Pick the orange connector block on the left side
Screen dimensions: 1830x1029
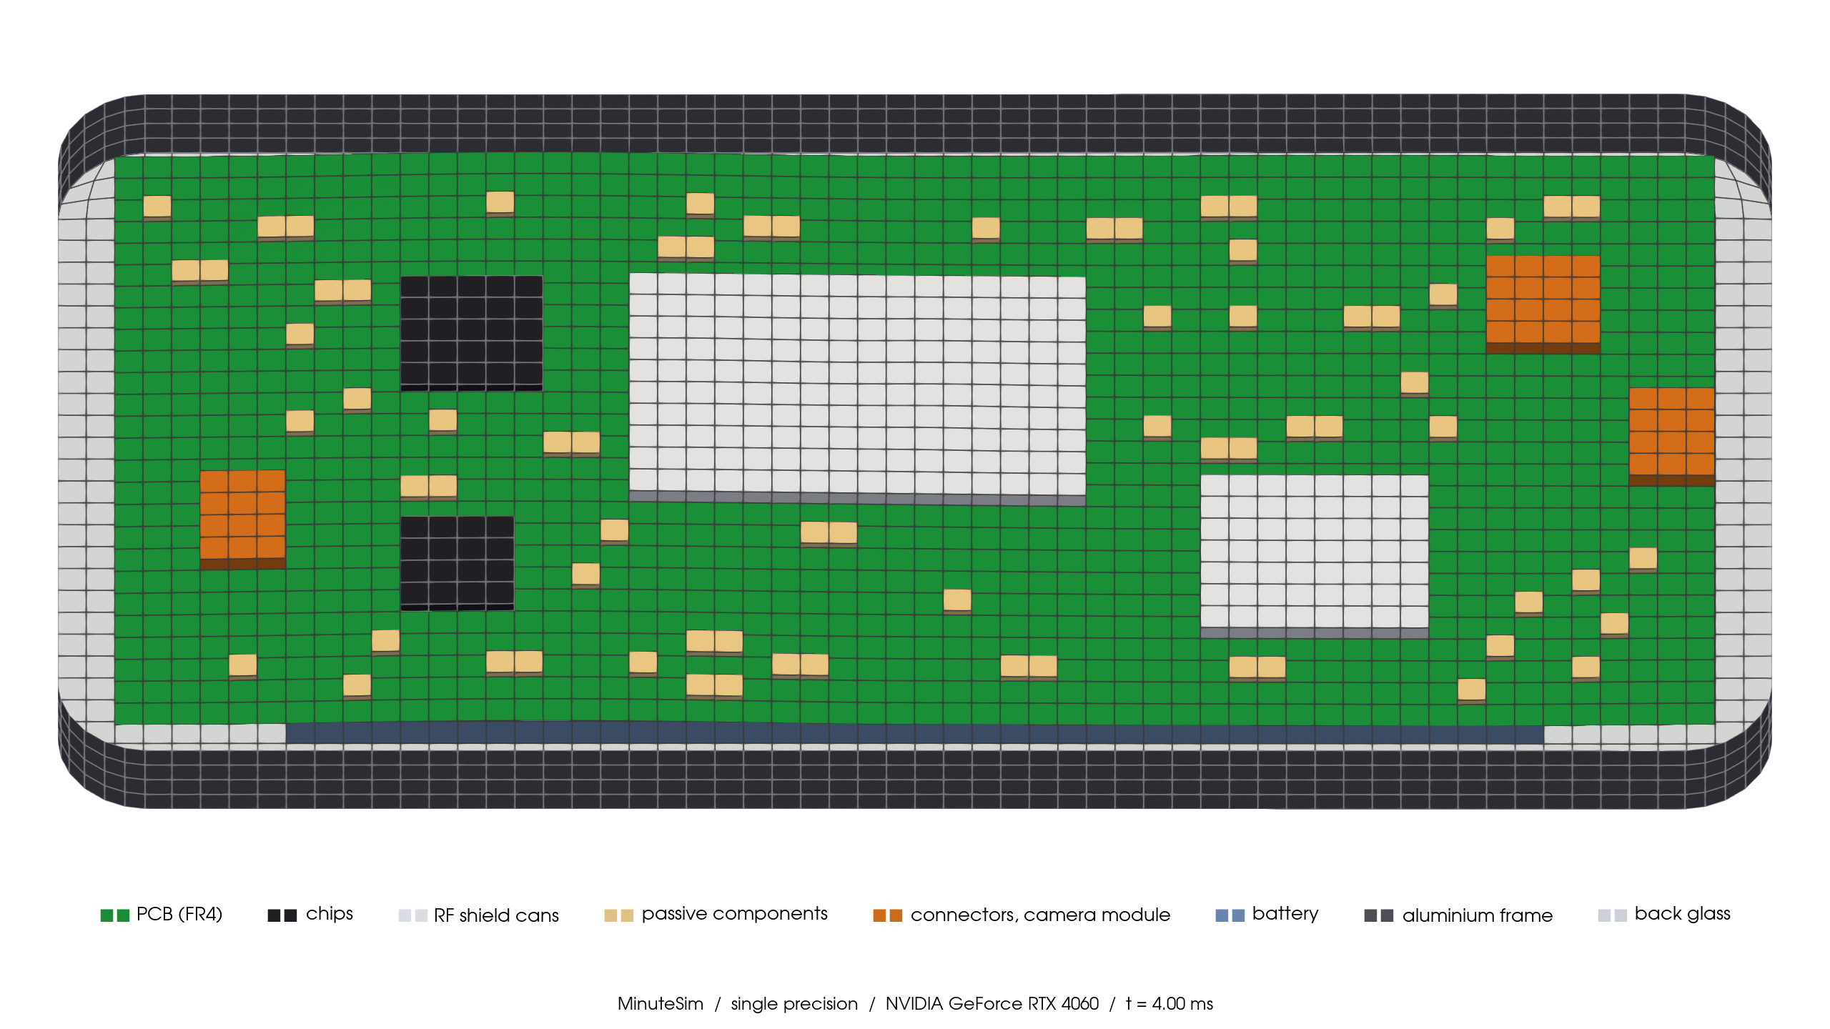click(242, 520)
